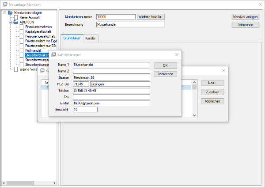Click the nächste freie Nr. button

(151, 17)
